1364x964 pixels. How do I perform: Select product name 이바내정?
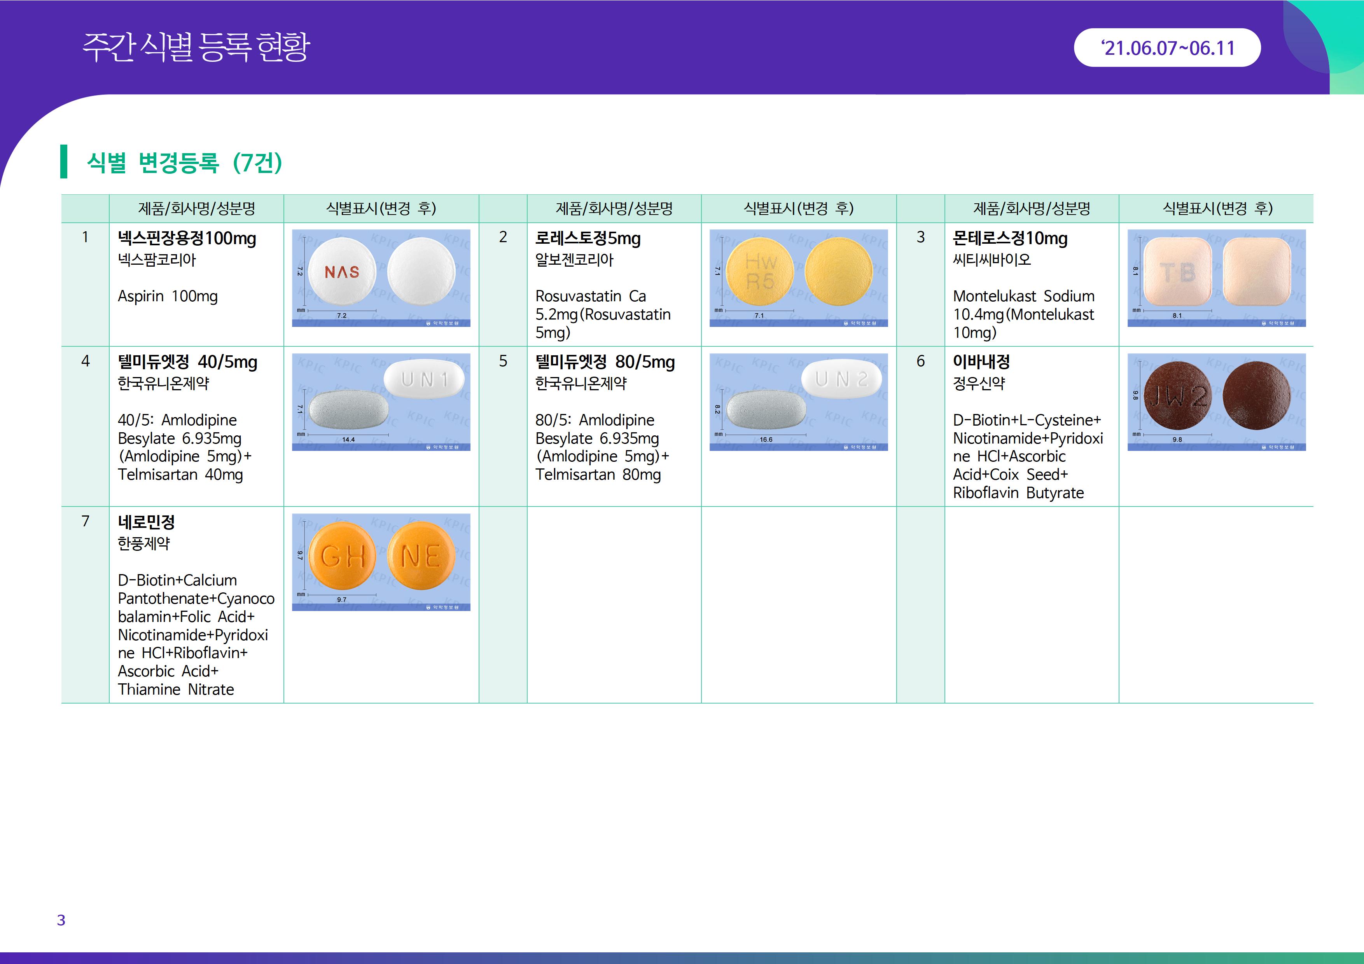(981, 362)
